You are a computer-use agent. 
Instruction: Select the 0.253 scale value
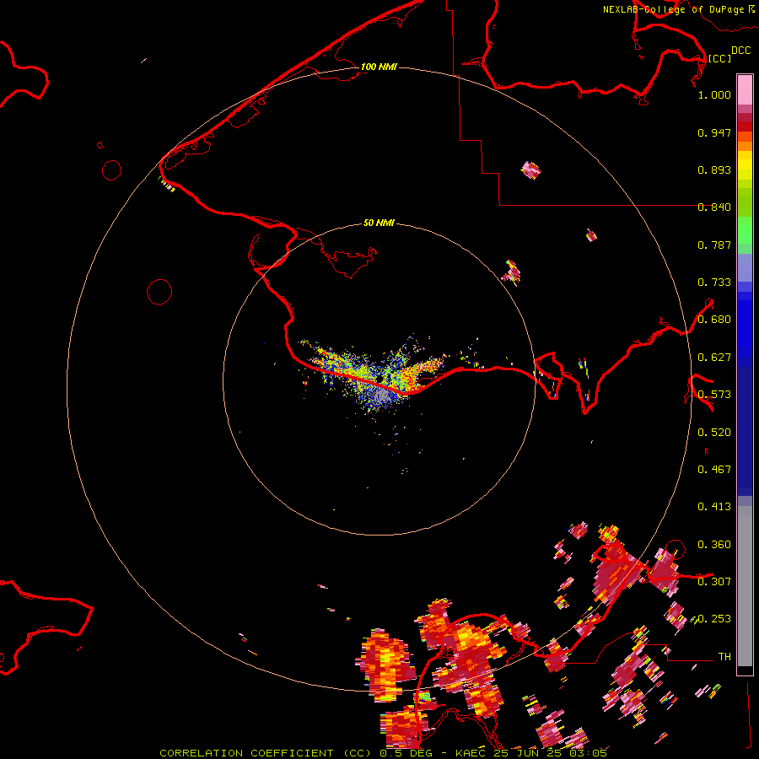point(714,619)
